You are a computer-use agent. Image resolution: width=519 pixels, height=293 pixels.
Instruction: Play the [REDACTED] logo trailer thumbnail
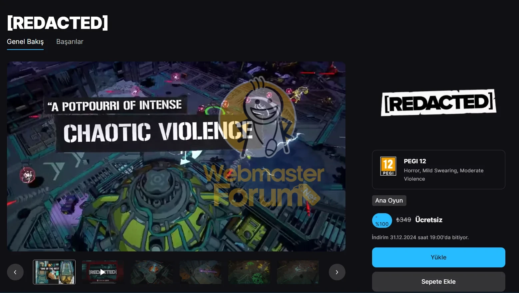103,272
